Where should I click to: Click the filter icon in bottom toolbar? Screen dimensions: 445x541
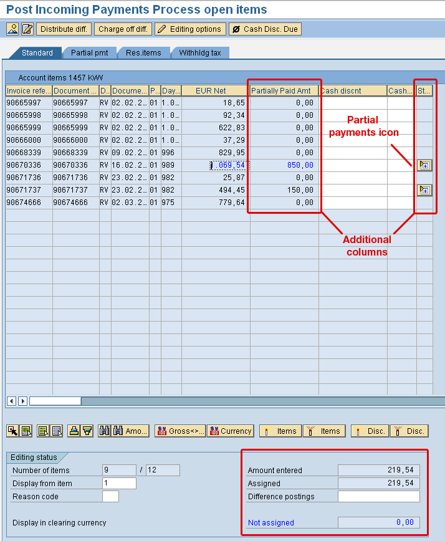click(88, 431)
